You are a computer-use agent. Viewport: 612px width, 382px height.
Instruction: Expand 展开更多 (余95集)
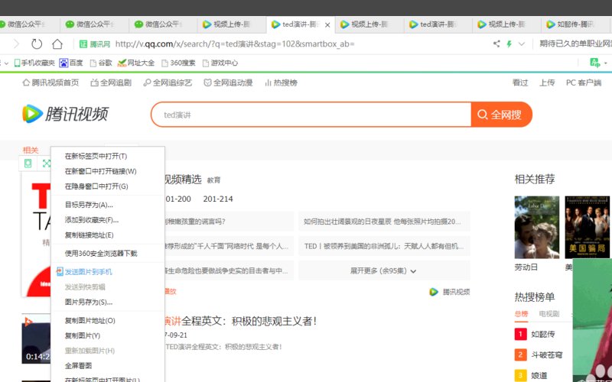click(384, 271)
